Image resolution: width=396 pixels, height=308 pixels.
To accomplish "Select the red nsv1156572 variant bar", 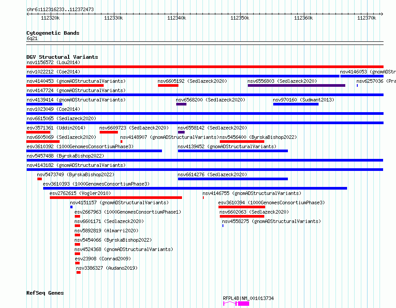I will [205, 67].
